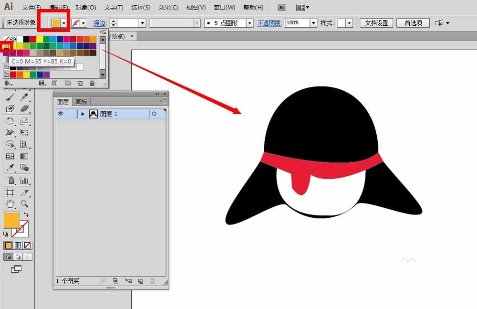Open swatch libraries menu
This screenshot has width=477, height=309.
8,83
